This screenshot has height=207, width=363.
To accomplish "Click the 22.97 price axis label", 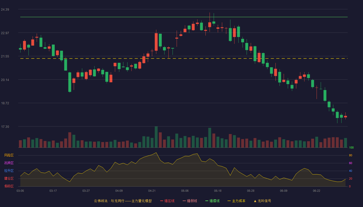I will pyautogui.click(x=5, y=33).
